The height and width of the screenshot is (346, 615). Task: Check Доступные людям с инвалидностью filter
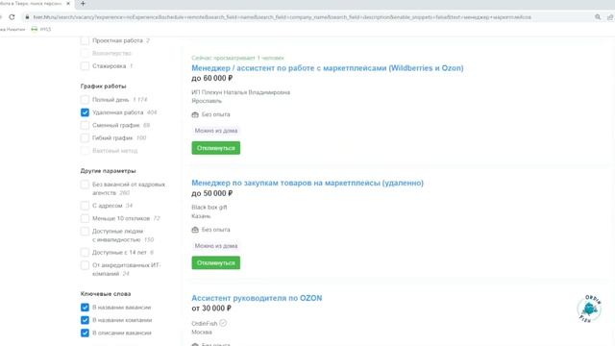85,231
